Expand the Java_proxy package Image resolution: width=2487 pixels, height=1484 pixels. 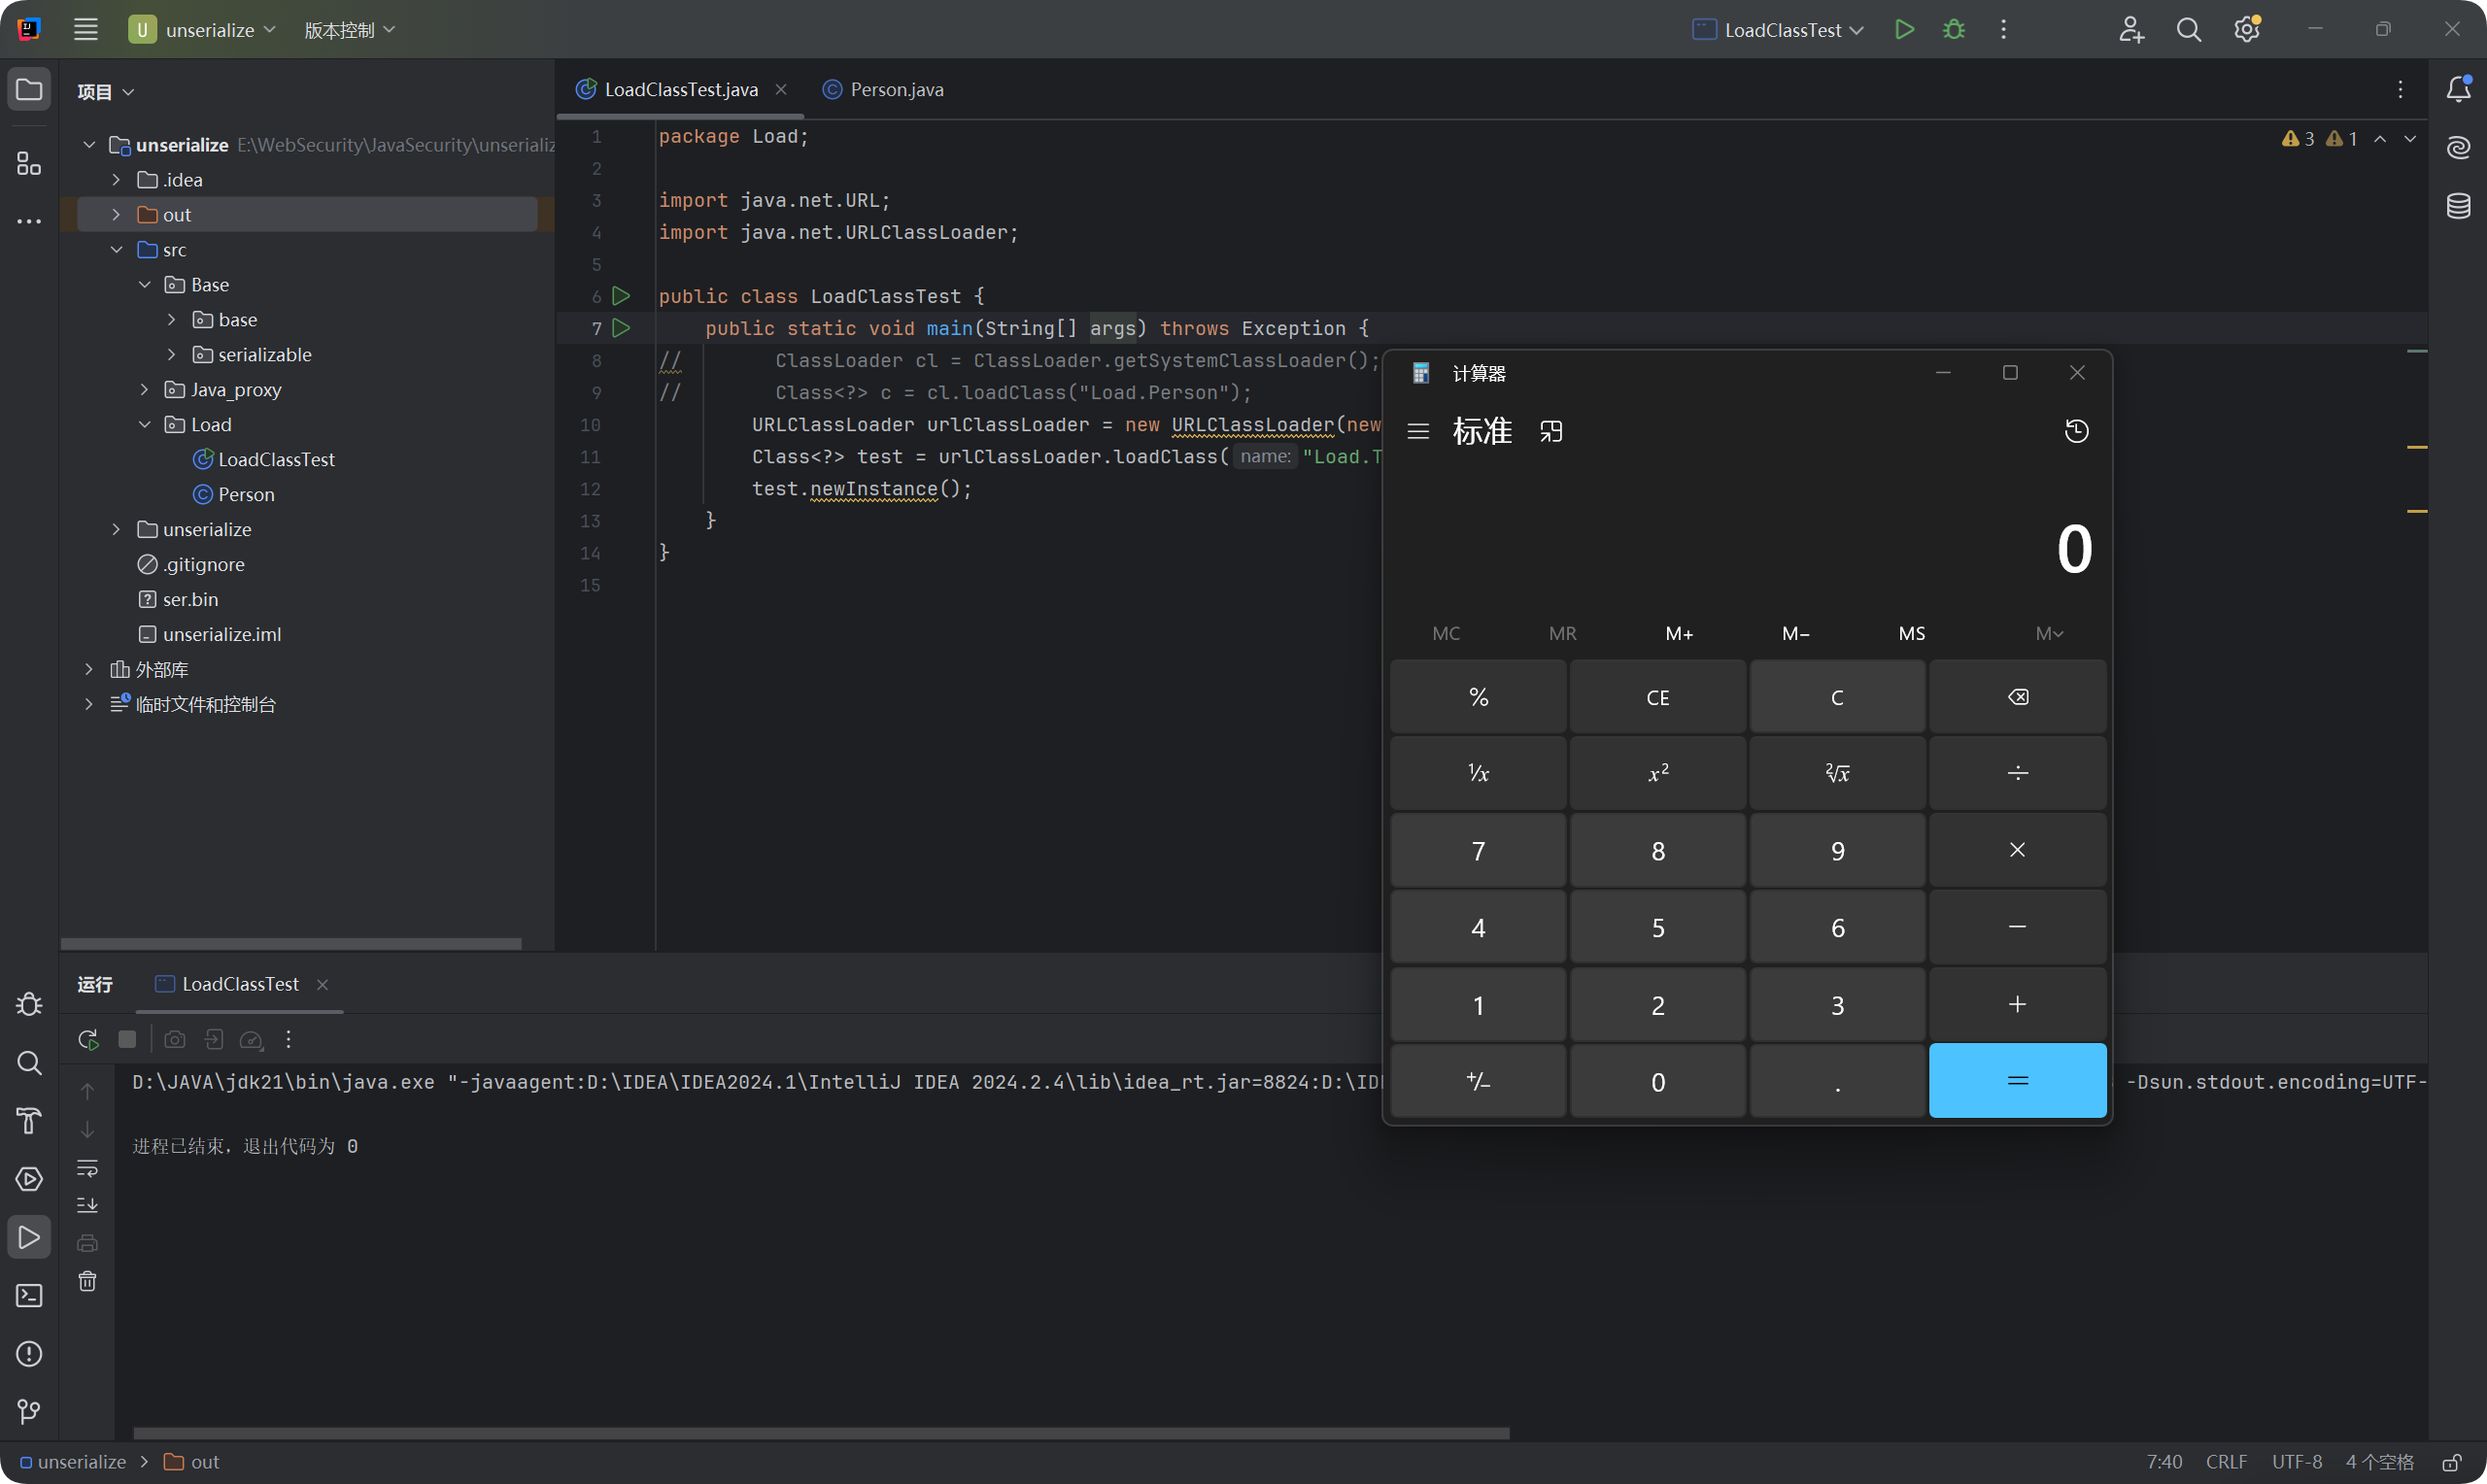point(144,390)
